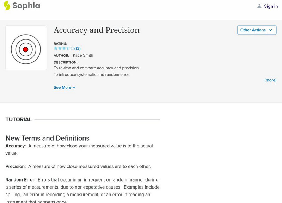The width and height of the screenshot is (282, 203).
Task: Click the third rating star
Action: pos(64,48)
